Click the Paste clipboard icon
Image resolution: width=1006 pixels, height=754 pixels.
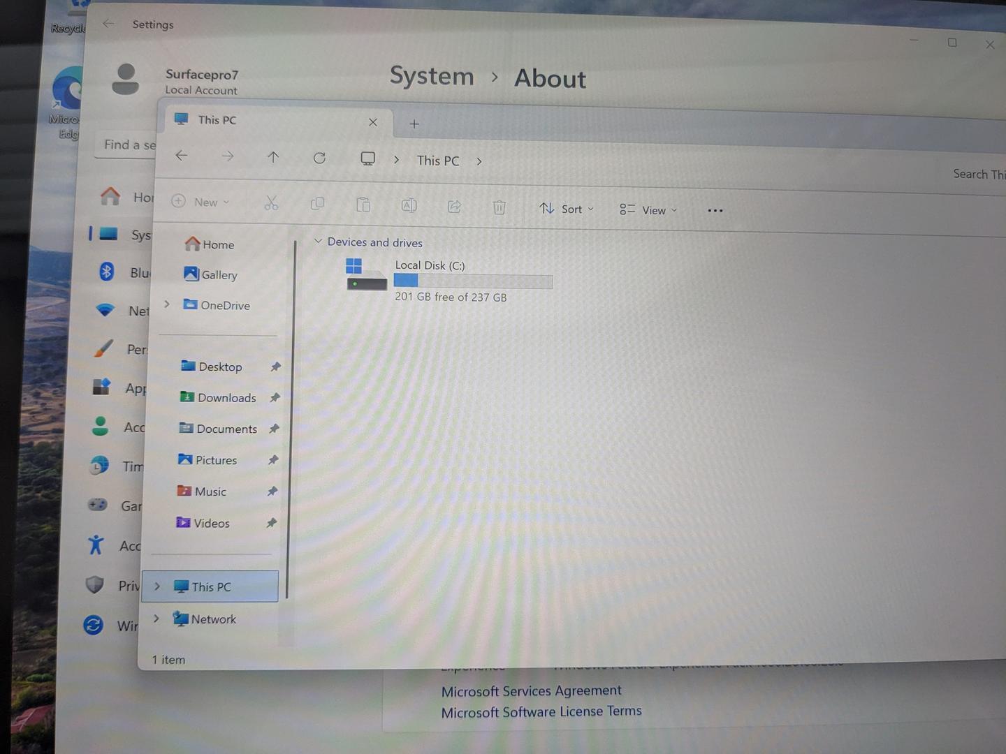coord(363,205)
